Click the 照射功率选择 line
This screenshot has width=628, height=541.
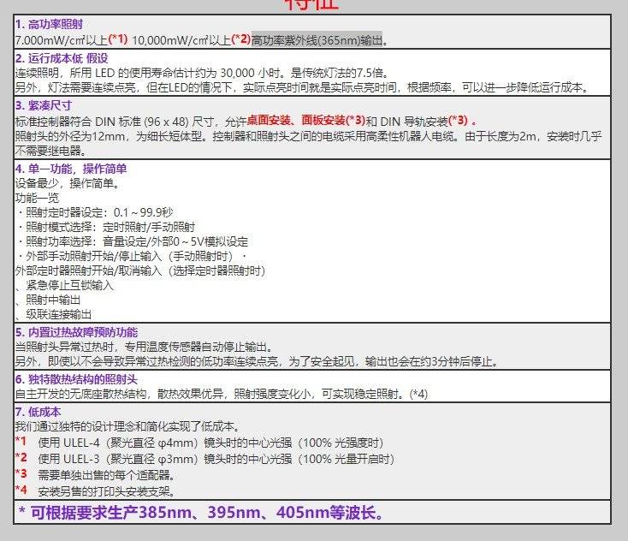(x=133, y=241)
